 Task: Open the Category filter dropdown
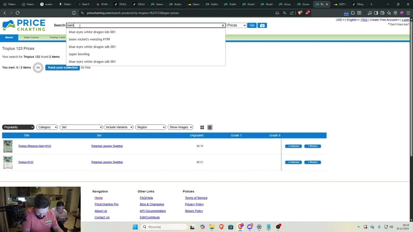point(47,127)
